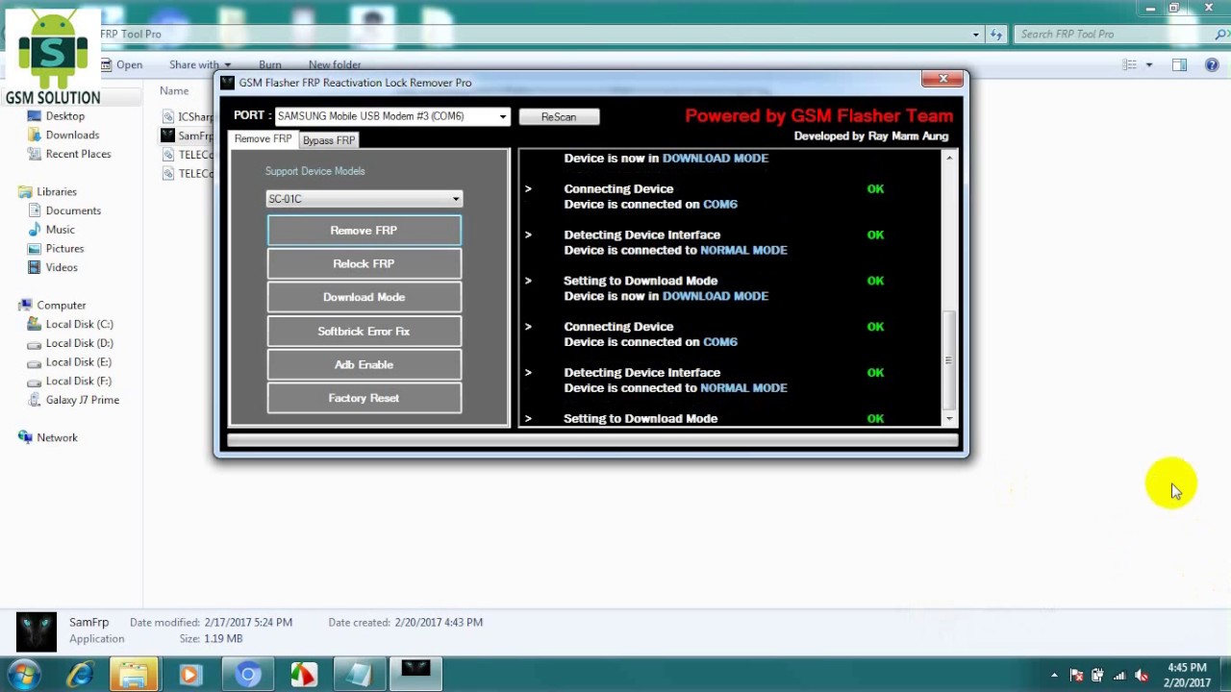
Task: Open Local Disk (E:)
Action: [79, 362]
